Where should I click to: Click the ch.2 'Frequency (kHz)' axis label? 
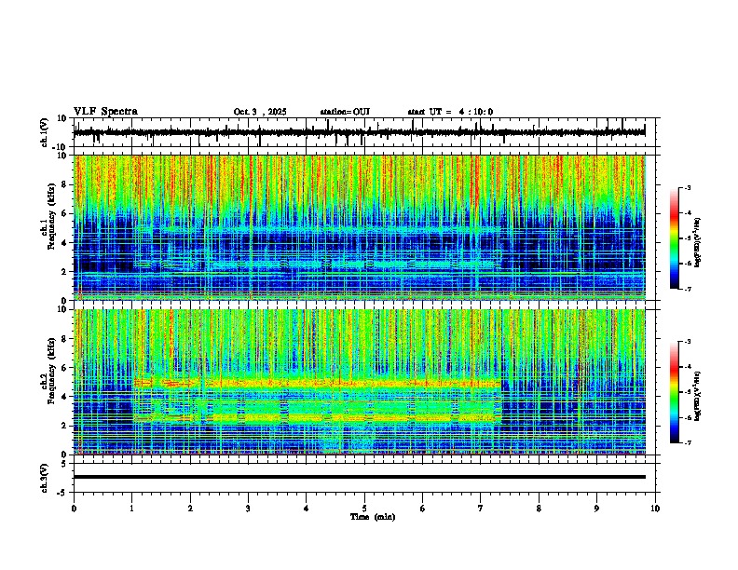pyautogui.click(x=51, y=371)
